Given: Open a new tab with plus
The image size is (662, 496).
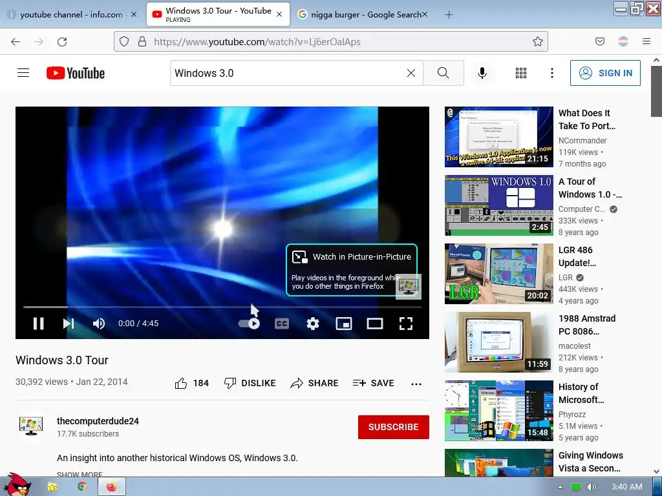Looking at the screenshot, I should (x=449, y=14).
